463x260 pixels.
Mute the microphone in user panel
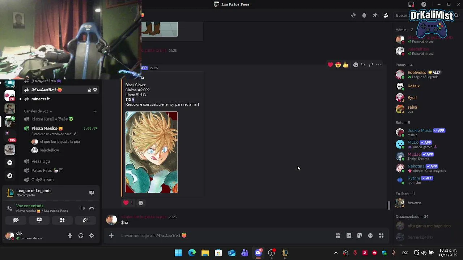pos(70,235)
